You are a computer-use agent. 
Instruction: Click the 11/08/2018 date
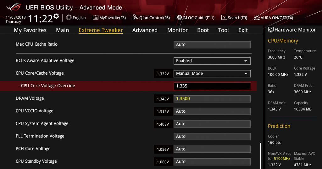(16, 17)
